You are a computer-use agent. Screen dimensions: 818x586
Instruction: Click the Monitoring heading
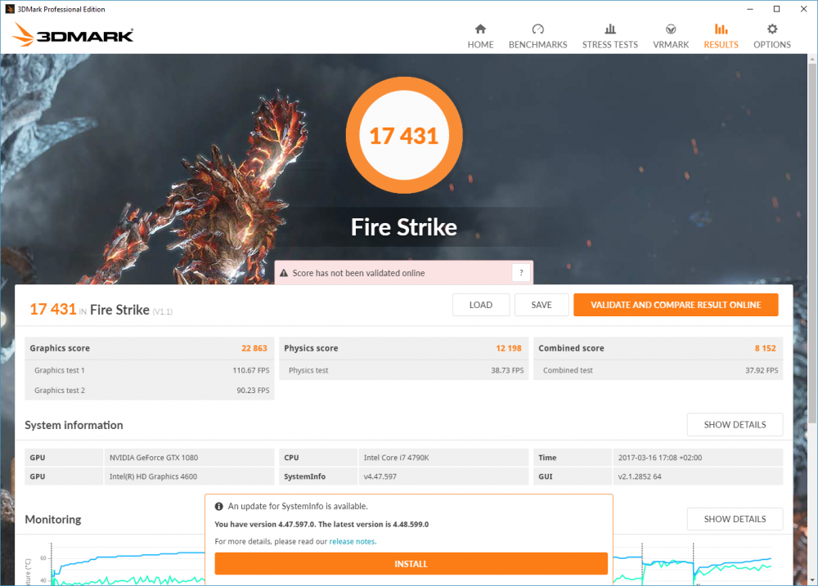(x=52, y=519)
